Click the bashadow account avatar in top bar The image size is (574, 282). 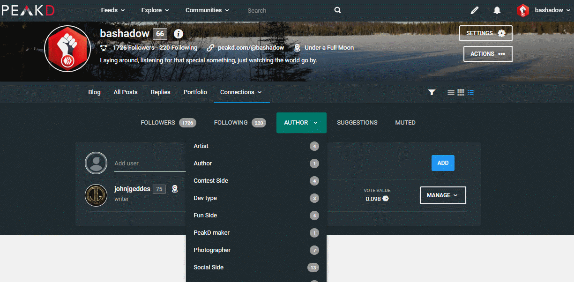point(523,10)
